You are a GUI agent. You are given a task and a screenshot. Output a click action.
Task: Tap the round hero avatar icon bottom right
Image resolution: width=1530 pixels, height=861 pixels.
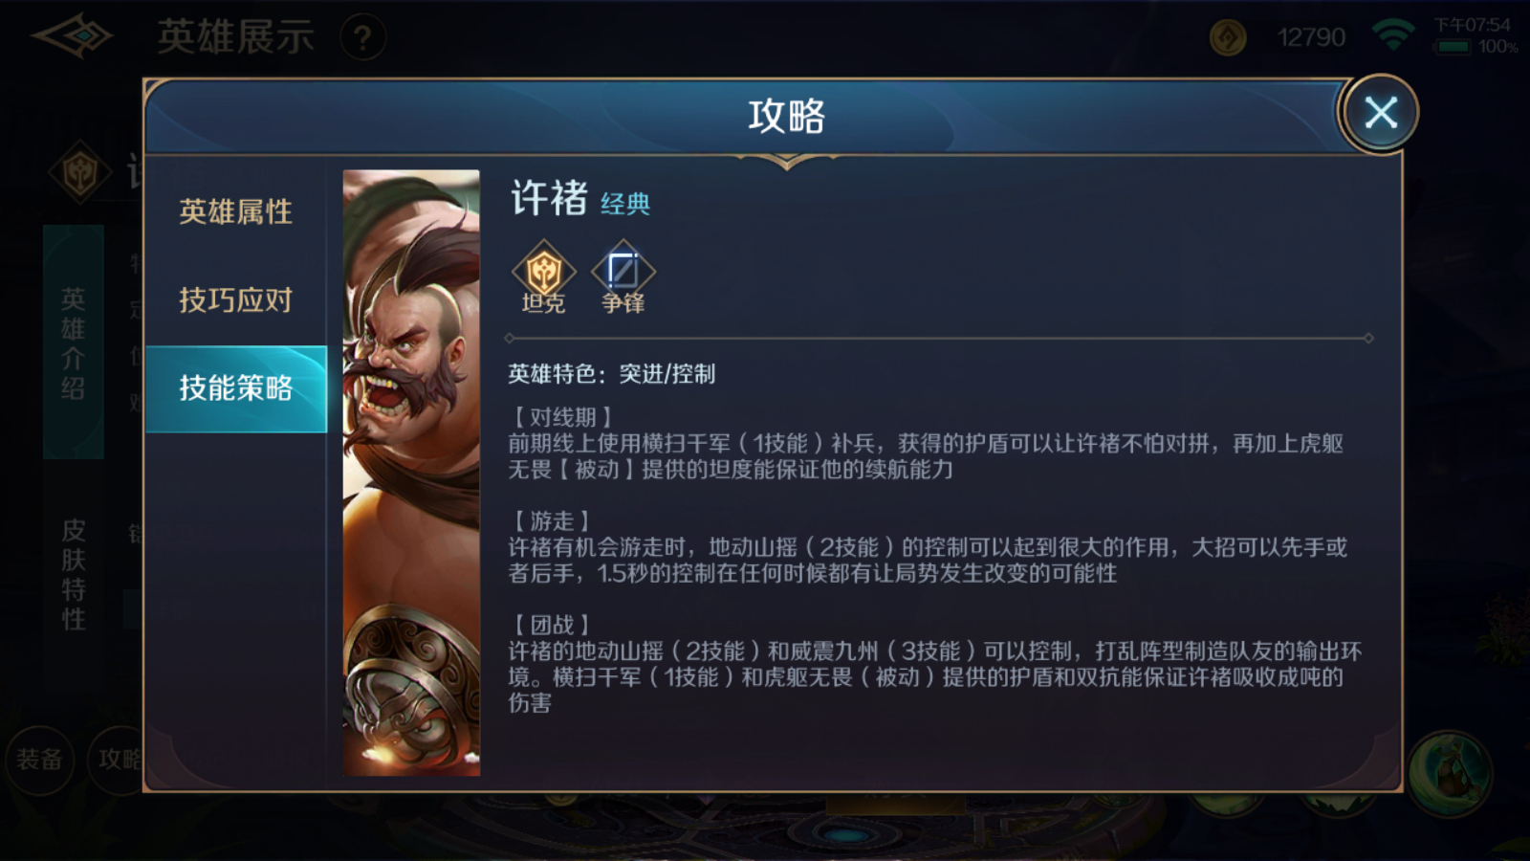[1450, 773]
